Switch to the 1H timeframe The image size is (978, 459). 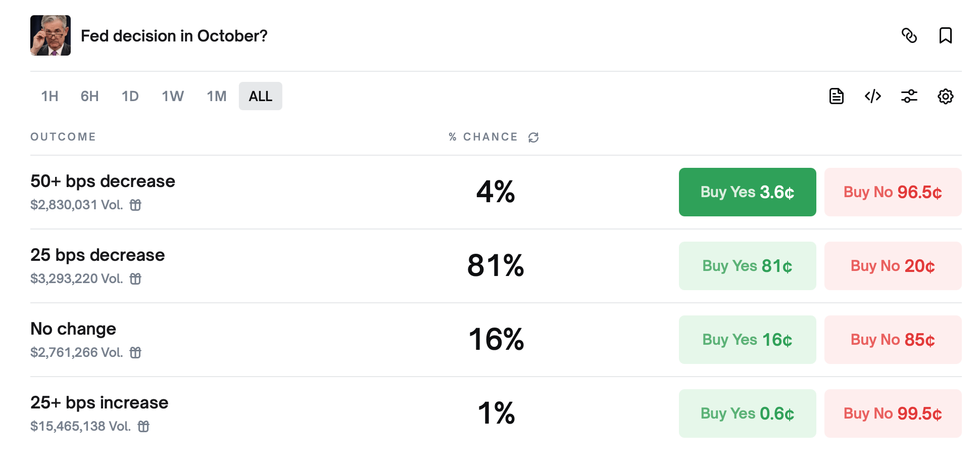(50, 96)
